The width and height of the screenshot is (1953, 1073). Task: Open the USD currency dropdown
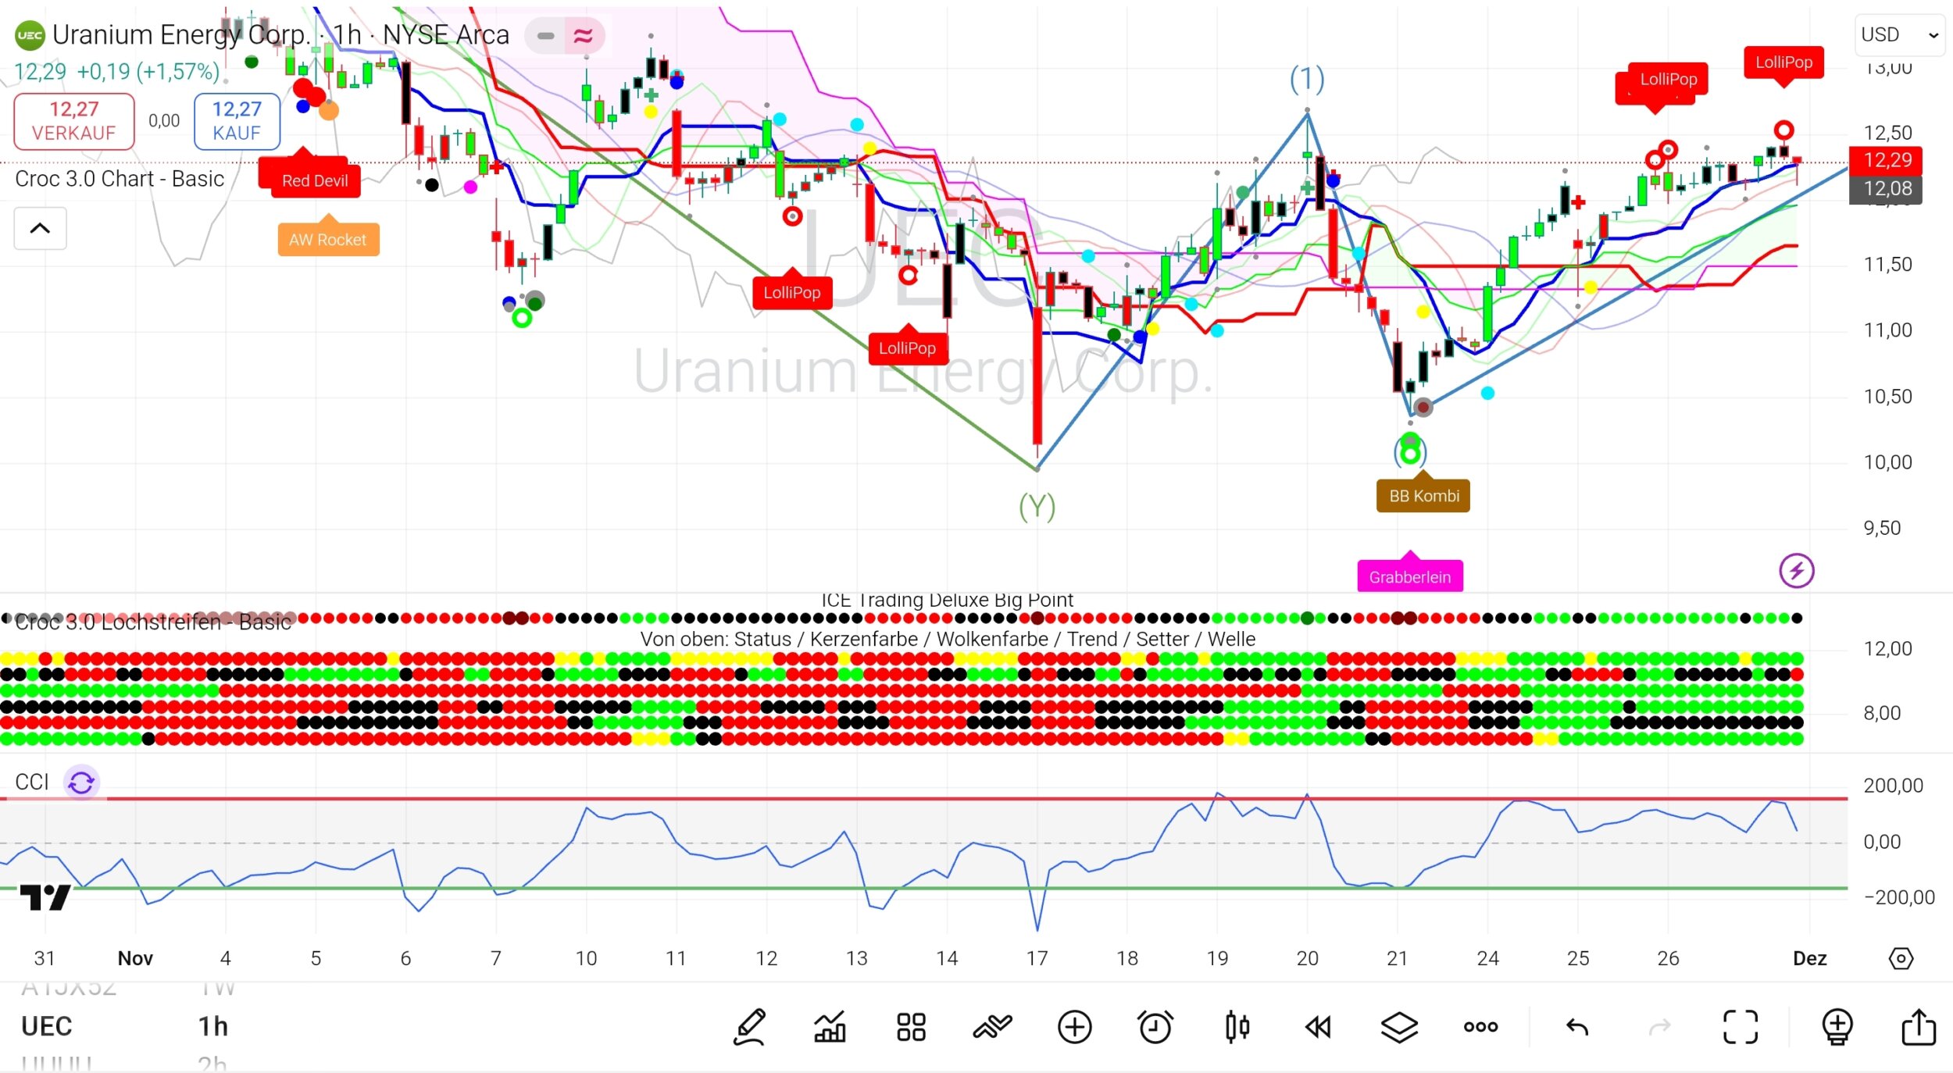[1899, 35]
